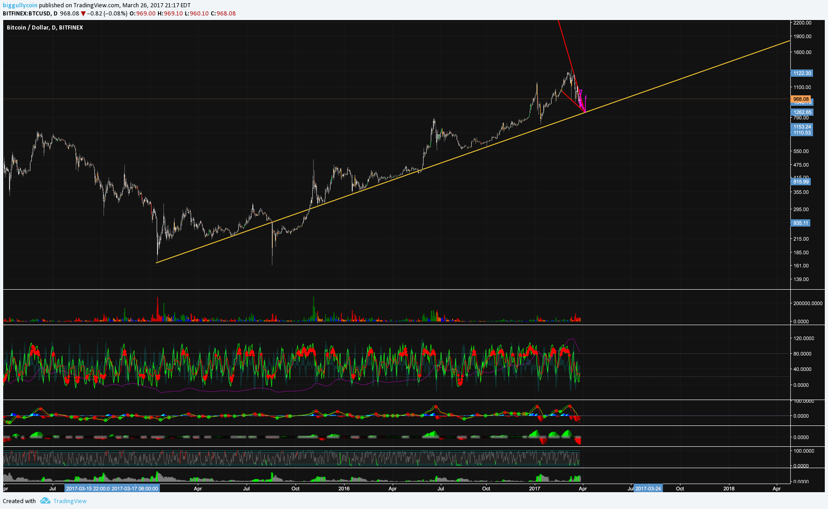The height and width of the screenshot is (509, 828).
Task: Click the TradingView cloud logo icon
Action: [x=45, y=501]
